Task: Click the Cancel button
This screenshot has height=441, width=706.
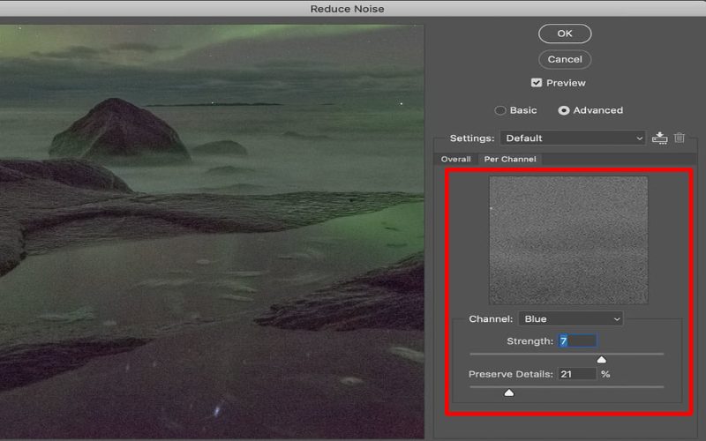Action: point(565,59)
